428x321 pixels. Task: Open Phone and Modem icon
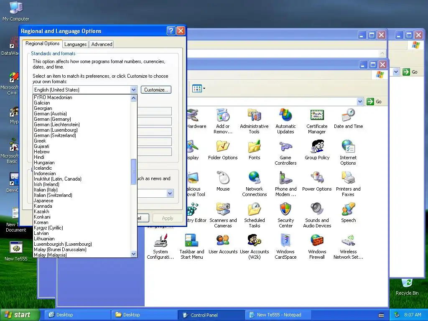tap(285, 184)
